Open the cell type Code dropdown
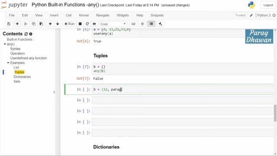 [113, 24]
